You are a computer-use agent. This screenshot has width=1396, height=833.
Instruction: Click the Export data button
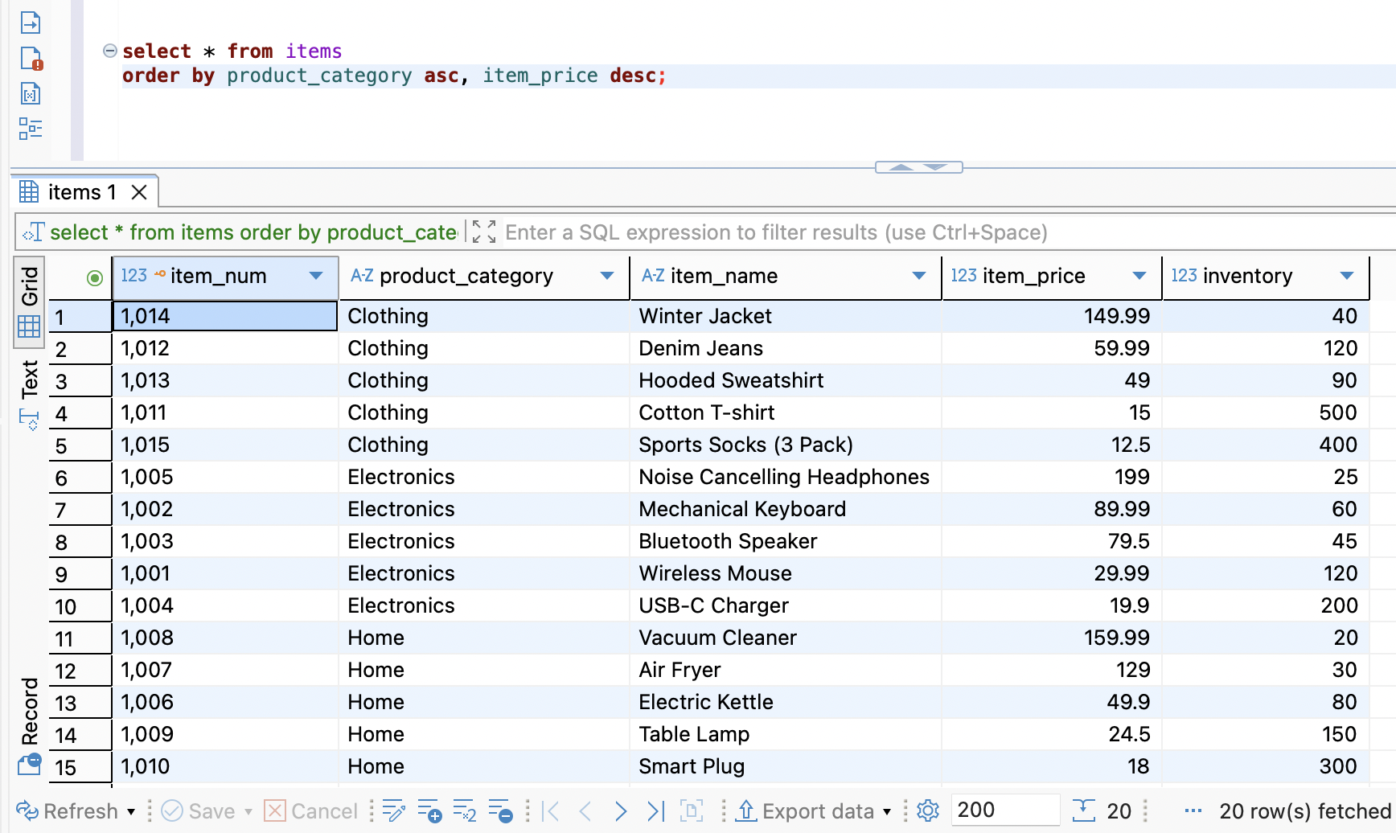(x=805, y=811)
